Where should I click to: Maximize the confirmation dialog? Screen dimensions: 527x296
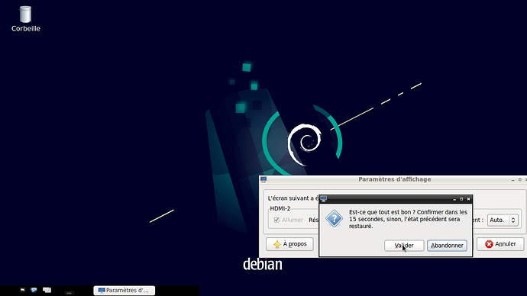point(461,199)
